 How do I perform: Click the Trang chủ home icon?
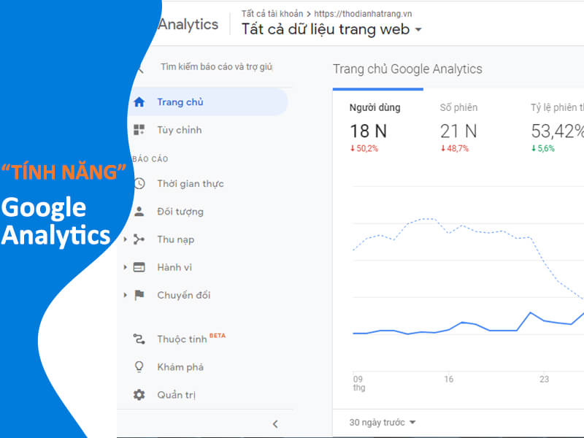click(139, 102)
